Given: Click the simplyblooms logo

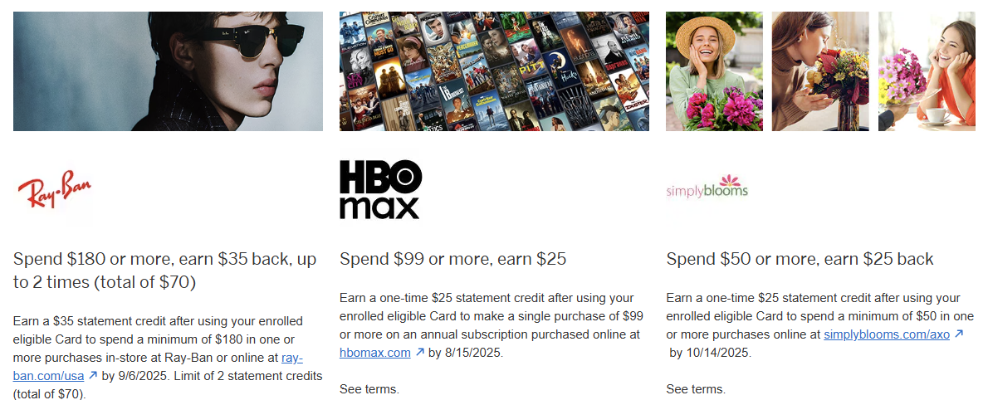Looking at the screenshot, I should point(707,190).
